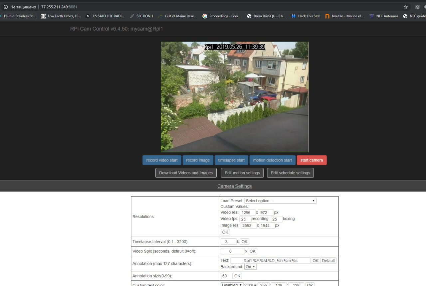Open Edit schedule settings
Image resolution: width=426 pixels, height=286 pixels.
tap(290, 173)
